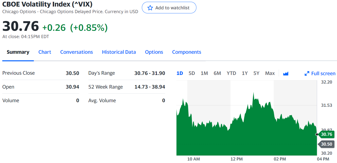Click the Day's Range label
This screenshot has height=163, width=337.
click(101, 73)
